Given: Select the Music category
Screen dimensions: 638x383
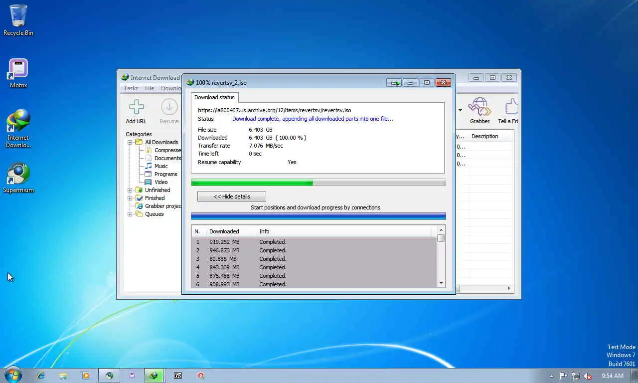Looking at the screenshot, I should point(161,166).
